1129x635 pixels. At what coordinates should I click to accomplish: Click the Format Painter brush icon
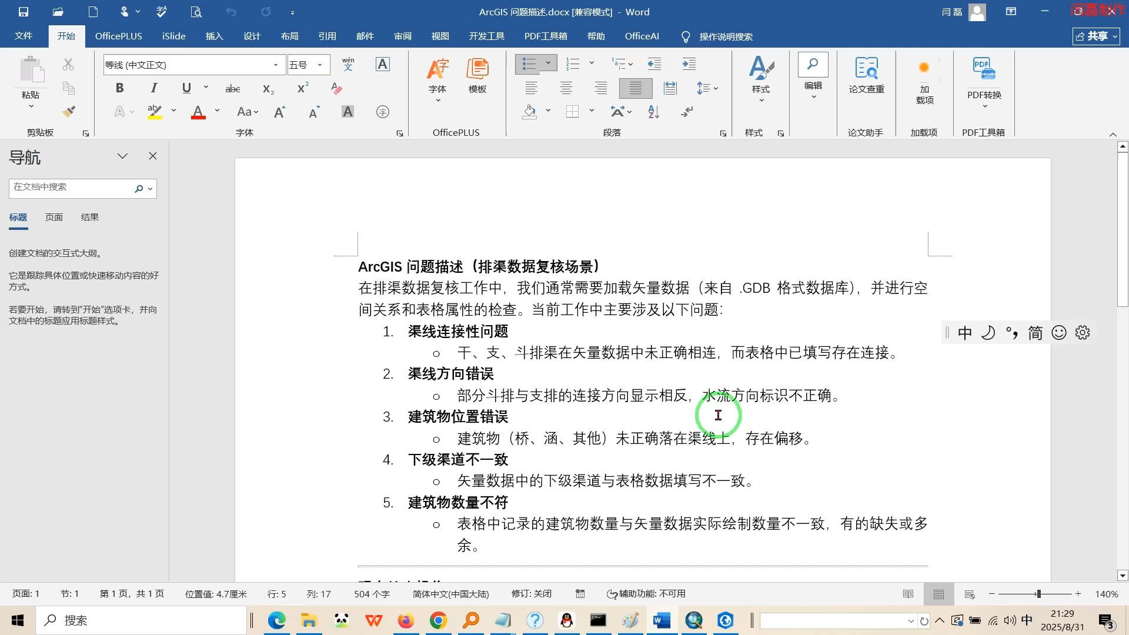click(x=68, y=112)
